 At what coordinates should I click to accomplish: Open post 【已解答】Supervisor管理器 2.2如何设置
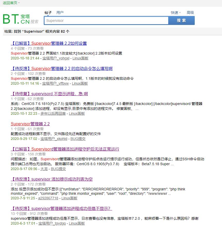point(49,43)
